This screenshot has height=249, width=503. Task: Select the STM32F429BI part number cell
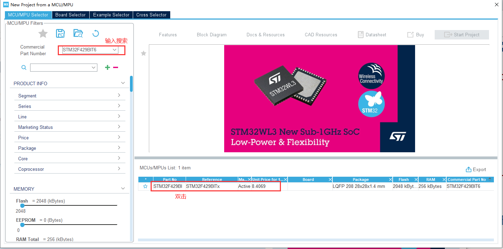point(170,186)
